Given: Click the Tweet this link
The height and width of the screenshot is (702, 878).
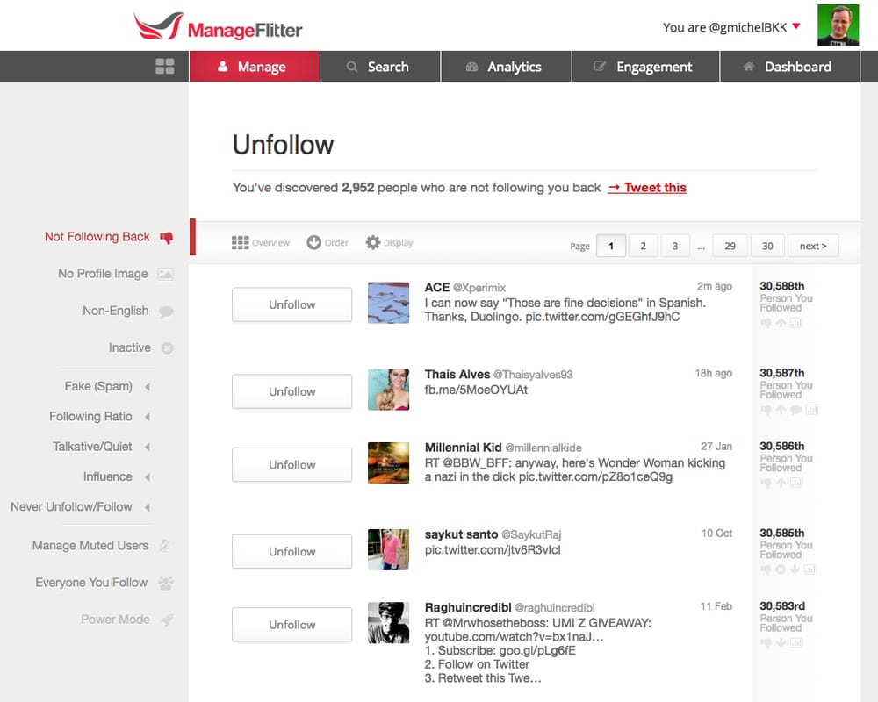Looking at the screenshot, I should coord(647,188).
